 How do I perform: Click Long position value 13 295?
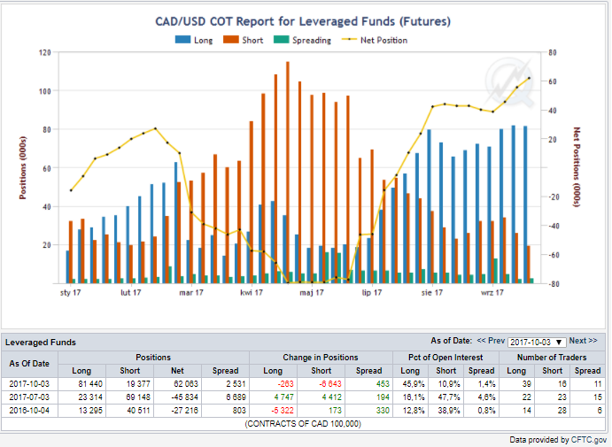click(x=90, y=411)
